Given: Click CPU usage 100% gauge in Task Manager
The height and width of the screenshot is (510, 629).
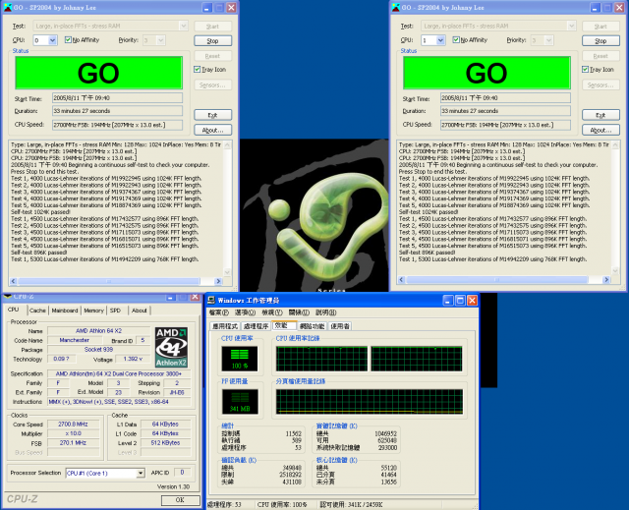Looking at the screenshot, I should (x=240, y=359).
